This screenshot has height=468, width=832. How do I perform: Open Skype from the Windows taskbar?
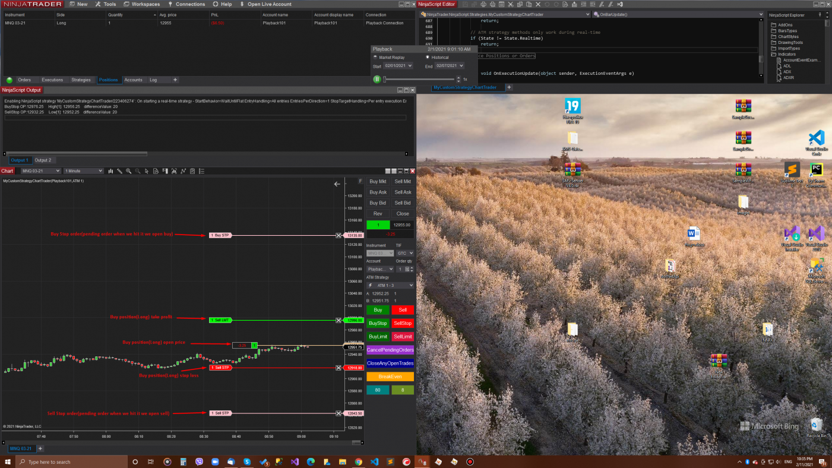click(246, 461)
